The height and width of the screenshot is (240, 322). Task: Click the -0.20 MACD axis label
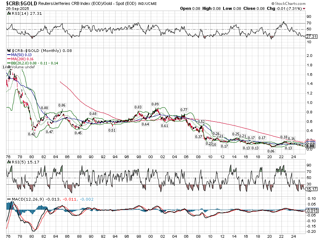pyautogui.click(x=311, y=232)
